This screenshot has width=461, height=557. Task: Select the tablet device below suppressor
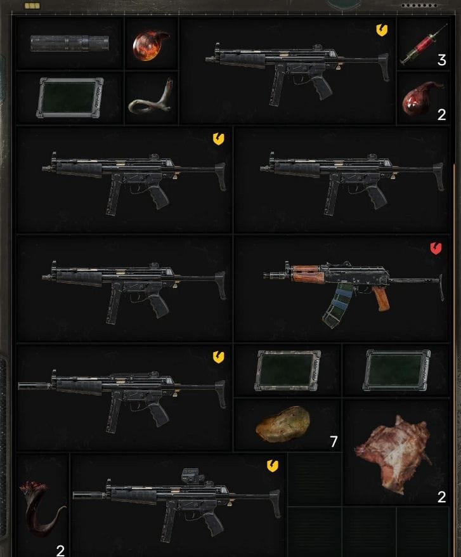(x=70, y=97)
